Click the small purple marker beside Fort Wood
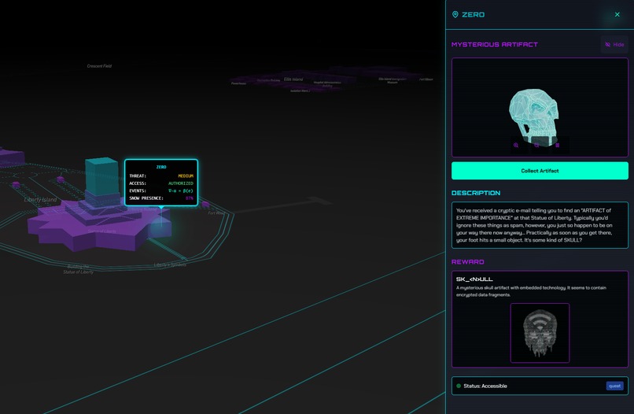The width and height of the screenshot is (634, 414). 205,204
